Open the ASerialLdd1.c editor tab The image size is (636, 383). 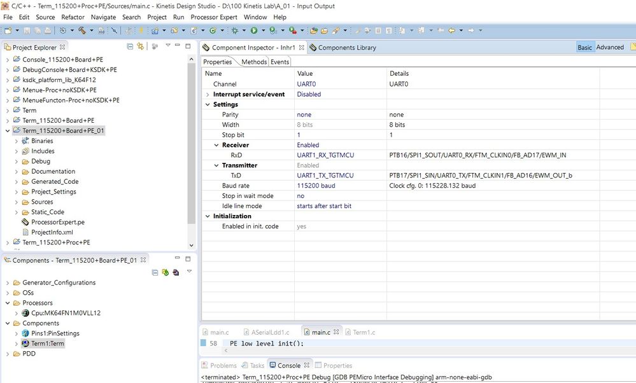tap(266, 332)
